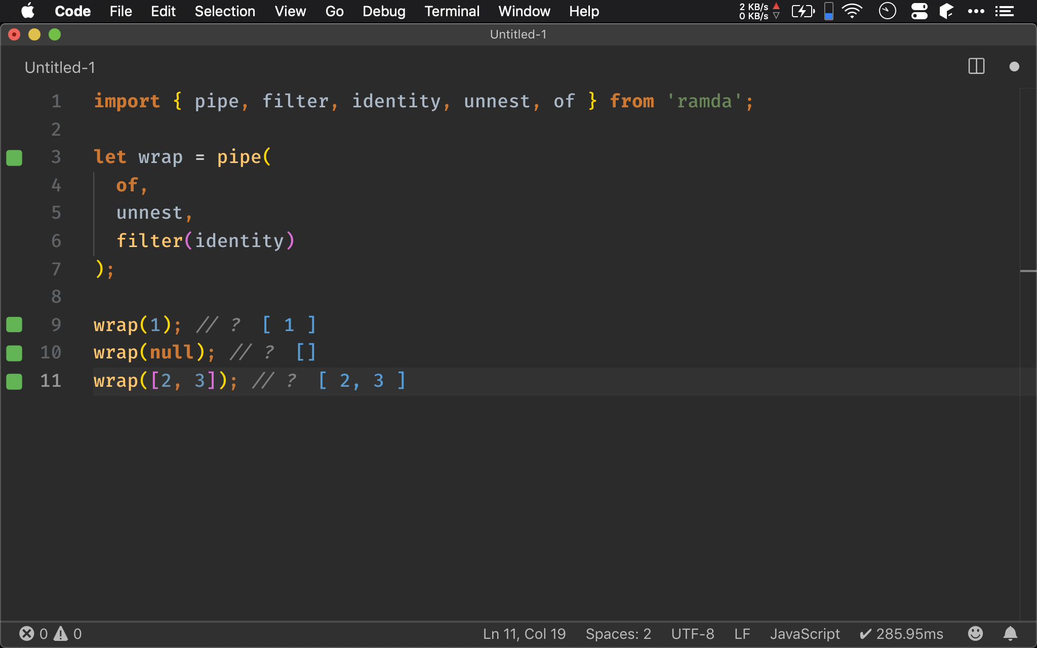
Task: Select the Untitled-1 editor tab
Action: pyautogui.click(x=60, y=67)
